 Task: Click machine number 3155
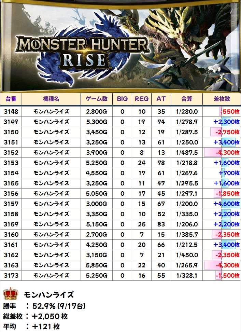point(11,183)
